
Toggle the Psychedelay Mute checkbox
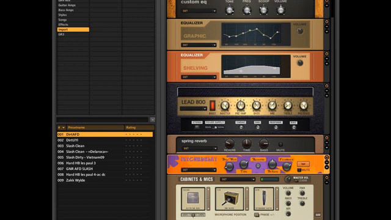pos(299,170)
